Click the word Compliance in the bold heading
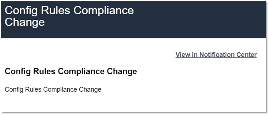 (x=81, y=71)
